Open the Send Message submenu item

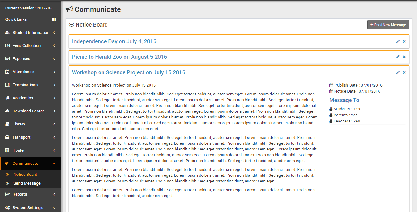click(27, 183)
